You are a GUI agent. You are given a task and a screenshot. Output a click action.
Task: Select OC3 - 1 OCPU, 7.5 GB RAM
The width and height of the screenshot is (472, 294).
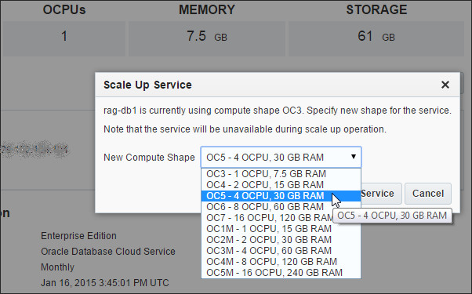pos(281,174)
